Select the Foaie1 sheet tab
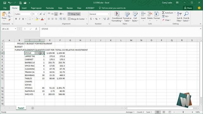This screenshot has width=203, height=114. (21, 108)
